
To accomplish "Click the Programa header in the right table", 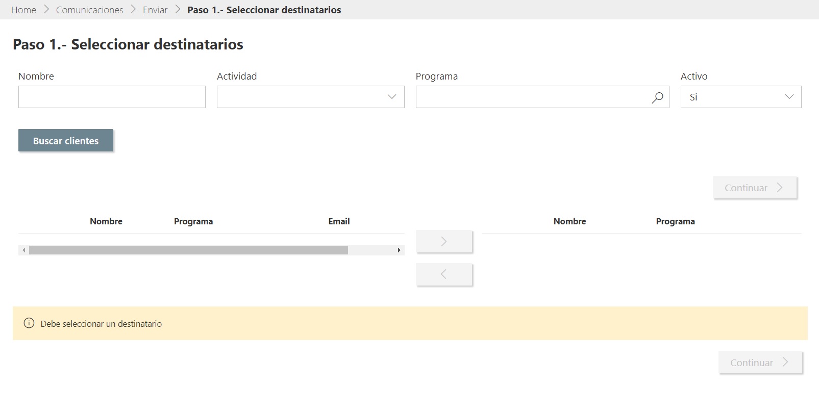I will point(675,221).
